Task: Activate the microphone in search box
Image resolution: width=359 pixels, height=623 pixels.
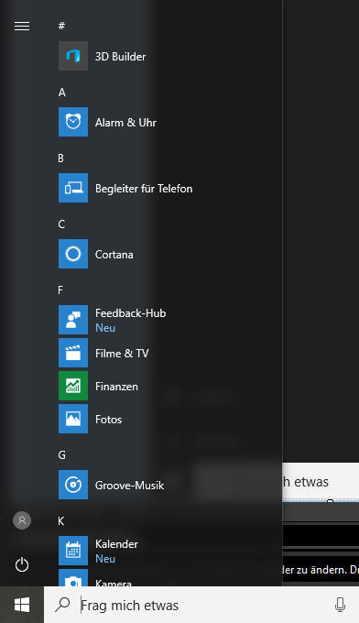Action: 340,605
